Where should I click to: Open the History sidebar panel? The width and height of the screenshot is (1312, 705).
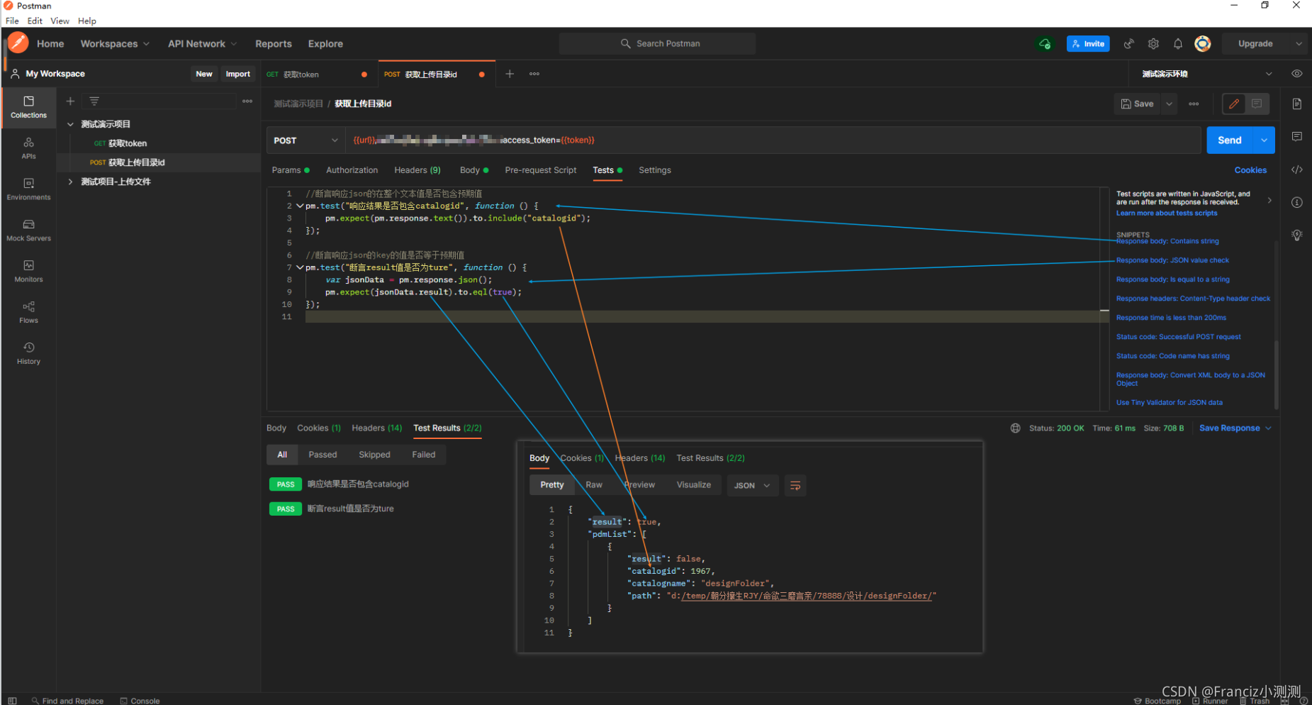click(28, 353)
